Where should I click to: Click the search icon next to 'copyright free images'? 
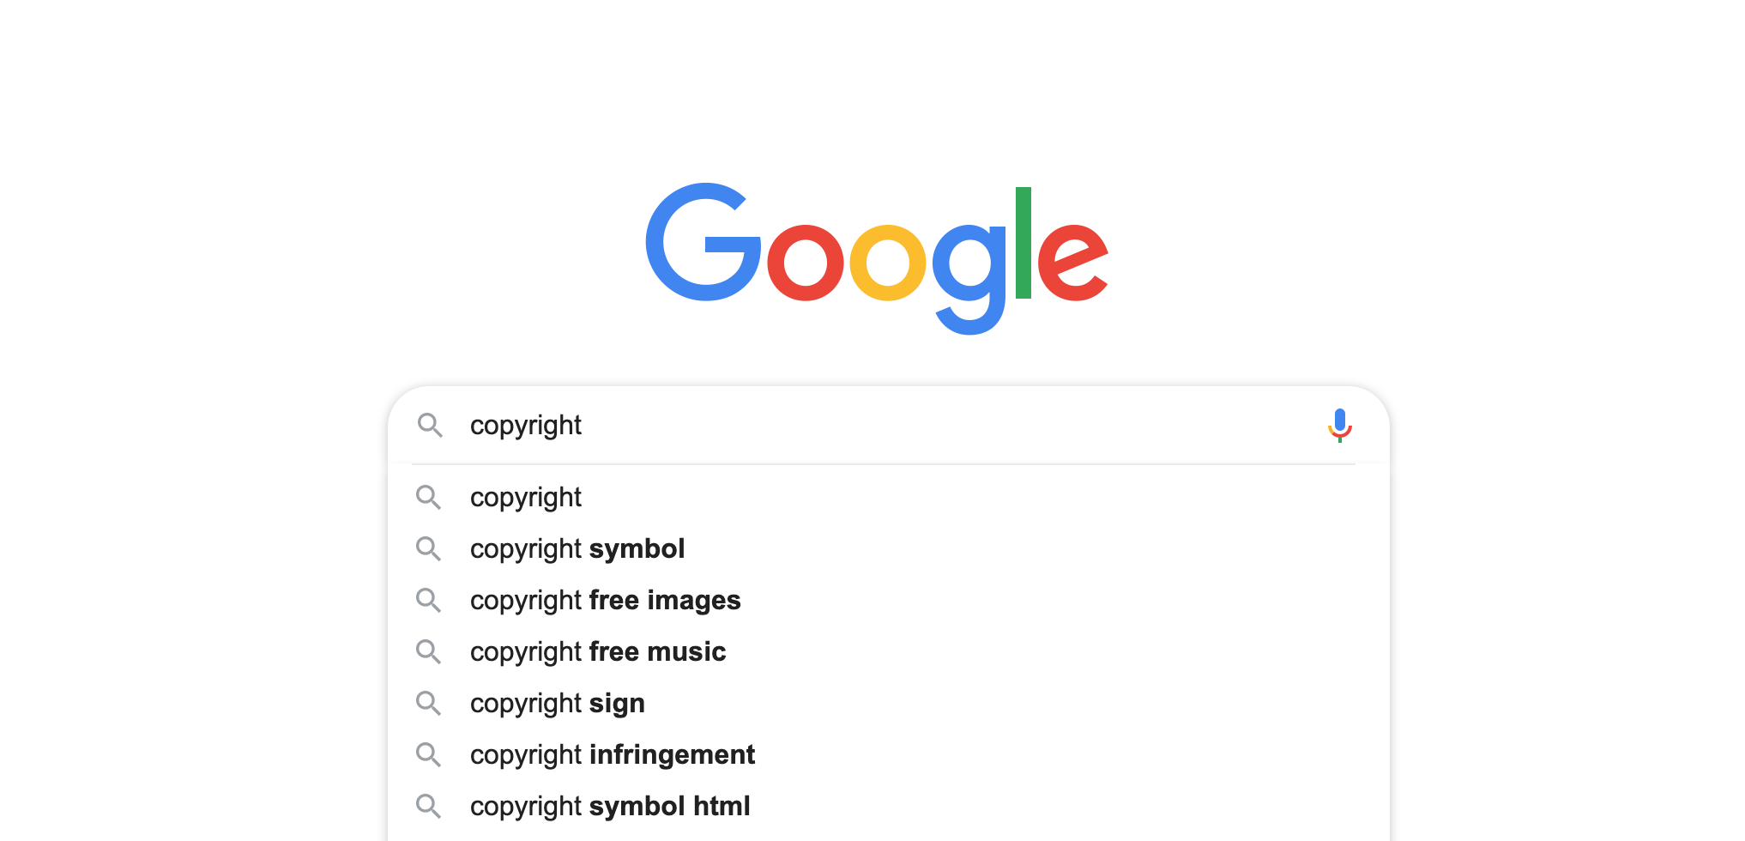(428, 600)
